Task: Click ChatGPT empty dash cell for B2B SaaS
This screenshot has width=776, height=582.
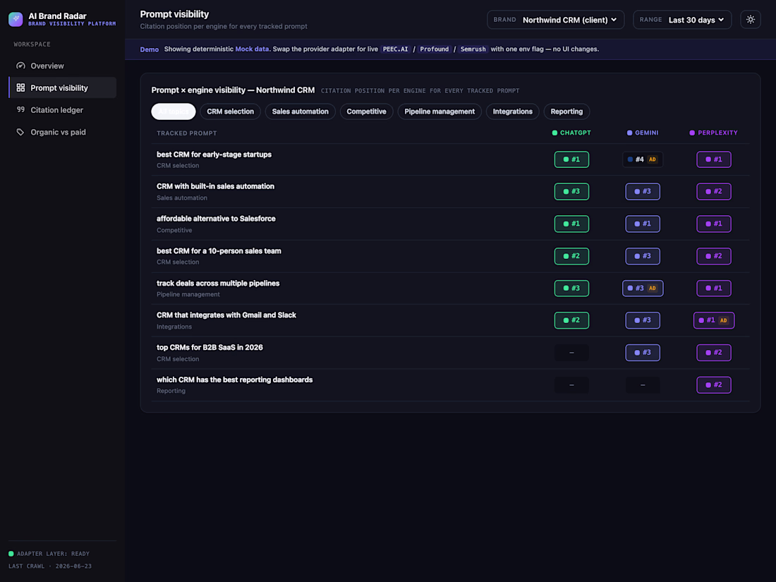Action: pyautogui.click(x=571, y=352)
